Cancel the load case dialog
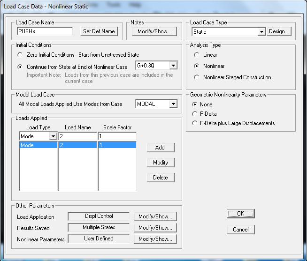The height and width of the screenshot is (261, 307). click(241, 229)
